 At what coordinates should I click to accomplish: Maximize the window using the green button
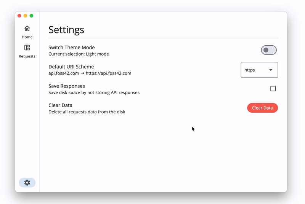tap(32, 16)
